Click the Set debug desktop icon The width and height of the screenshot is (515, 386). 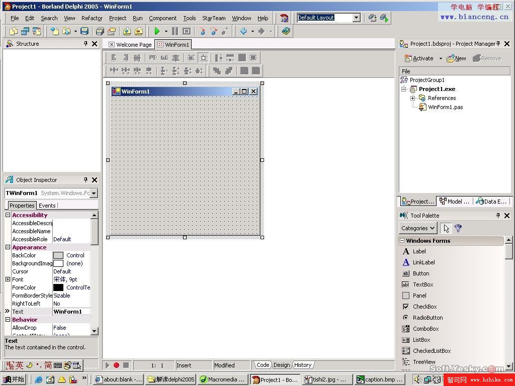coord(384,18)
